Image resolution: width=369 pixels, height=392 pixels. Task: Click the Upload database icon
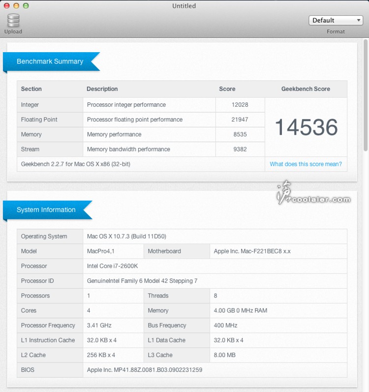pos(13,21)
